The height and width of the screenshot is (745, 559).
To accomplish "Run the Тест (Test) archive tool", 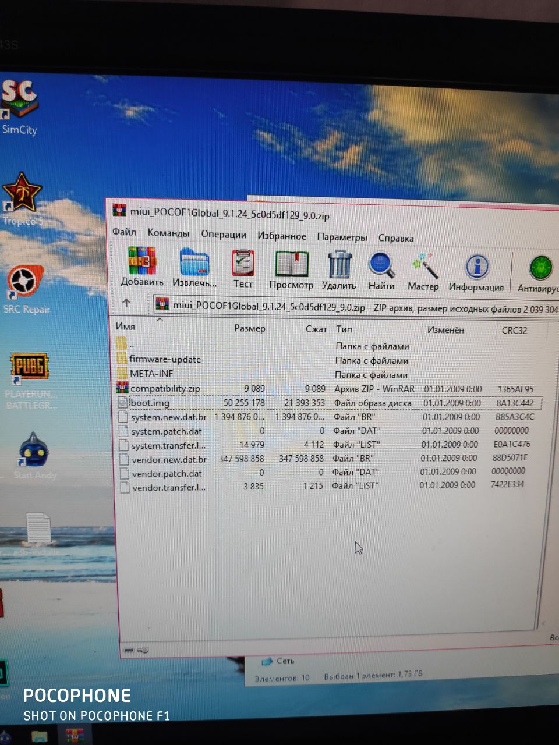I will (x=243, y=269).
